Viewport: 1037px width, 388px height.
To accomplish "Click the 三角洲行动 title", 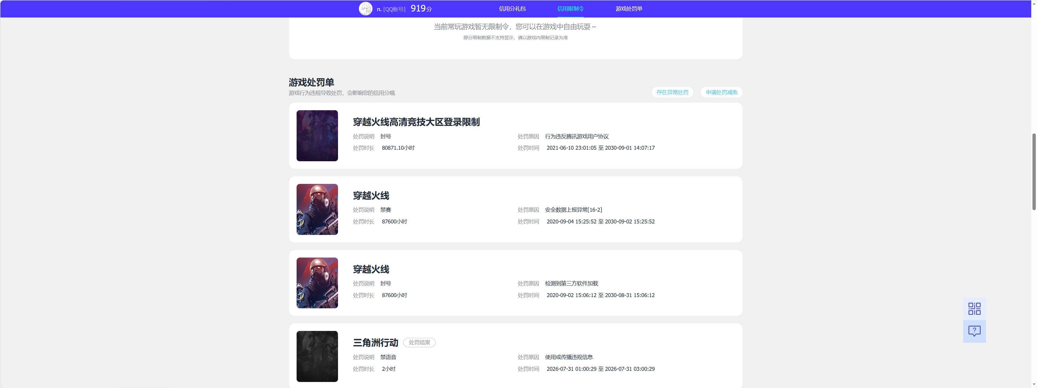I will pos(375,343).
